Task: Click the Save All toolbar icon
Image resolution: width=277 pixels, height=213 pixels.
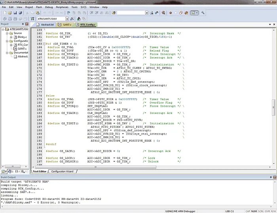Action: coord(20,13)
